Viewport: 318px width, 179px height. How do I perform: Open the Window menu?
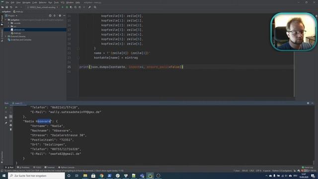[70, 2]
